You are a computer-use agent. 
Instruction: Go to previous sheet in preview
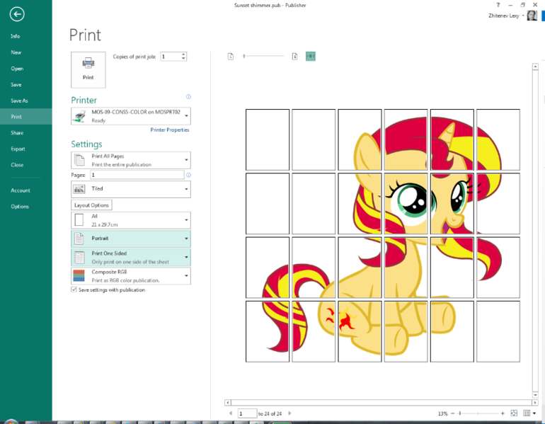(231, 413)
